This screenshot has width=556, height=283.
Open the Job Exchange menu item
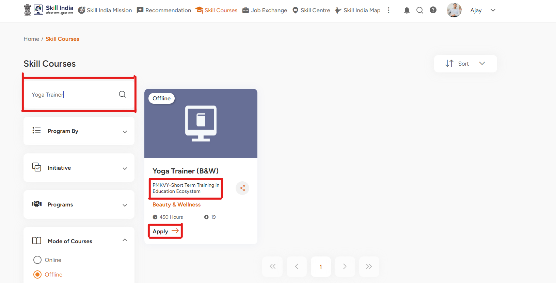pos(265,10)
